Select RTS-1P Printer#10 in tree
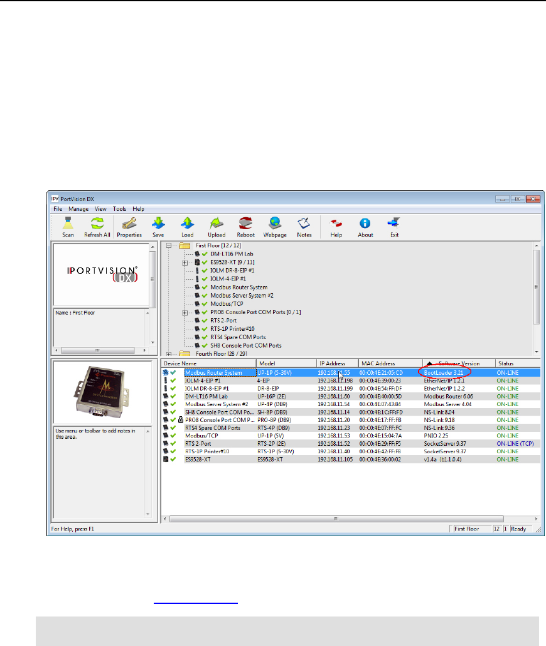Image resolution: width=546 pixels, height=646 pixels. (x=232, y=329)
